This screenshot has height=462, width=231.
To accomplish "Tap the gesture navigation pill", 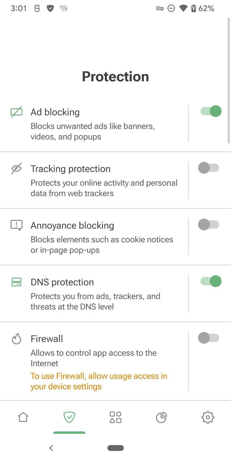I will pos(115,447).
